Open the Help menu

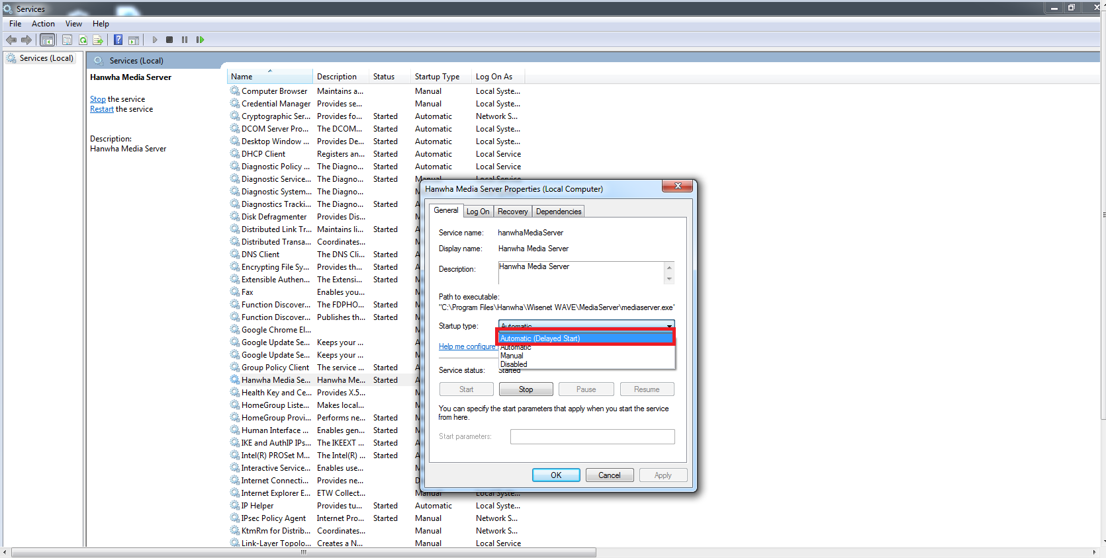[x=101, y=24]
